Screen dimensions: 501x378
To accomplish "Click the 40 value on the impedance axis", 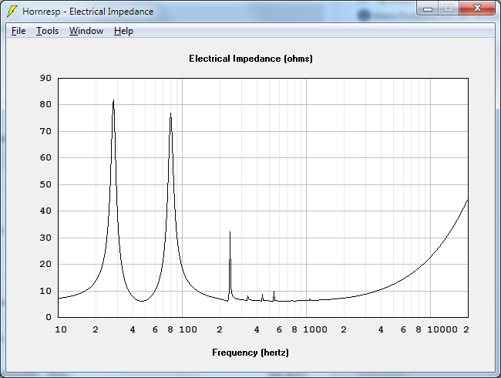I will [x=45, y=211].
